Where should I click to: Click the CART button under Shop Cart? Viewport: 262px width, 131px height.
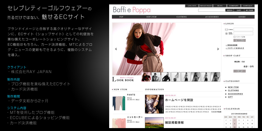[x=239, y=71]
